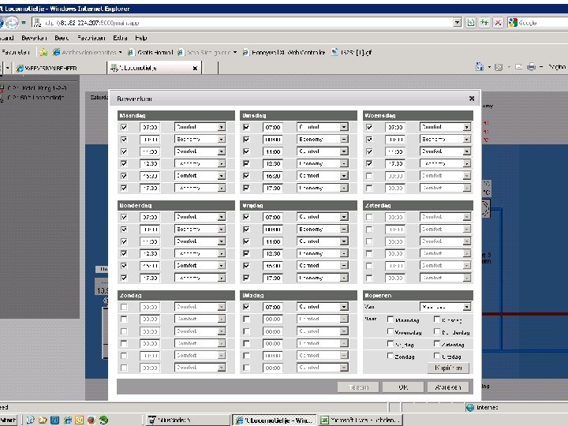568x426 pixels.
Task: Open the Maandag 17:30 Economy mode dropdown
Action: (200, 188)
